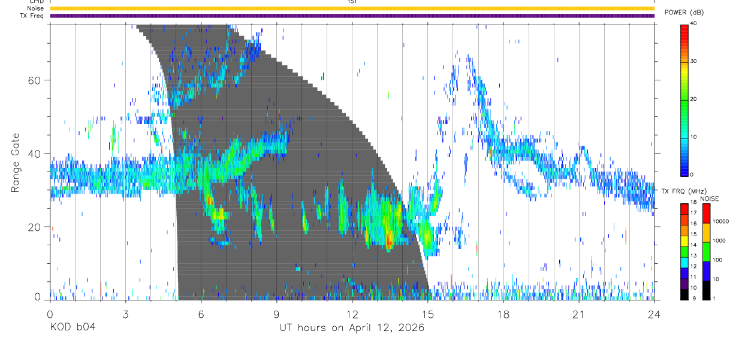Click the green 13–14 MHz TX FRQ swatch
Image resolution: width=736 pixels, height=340 pixels.
(x=684, y=251)
